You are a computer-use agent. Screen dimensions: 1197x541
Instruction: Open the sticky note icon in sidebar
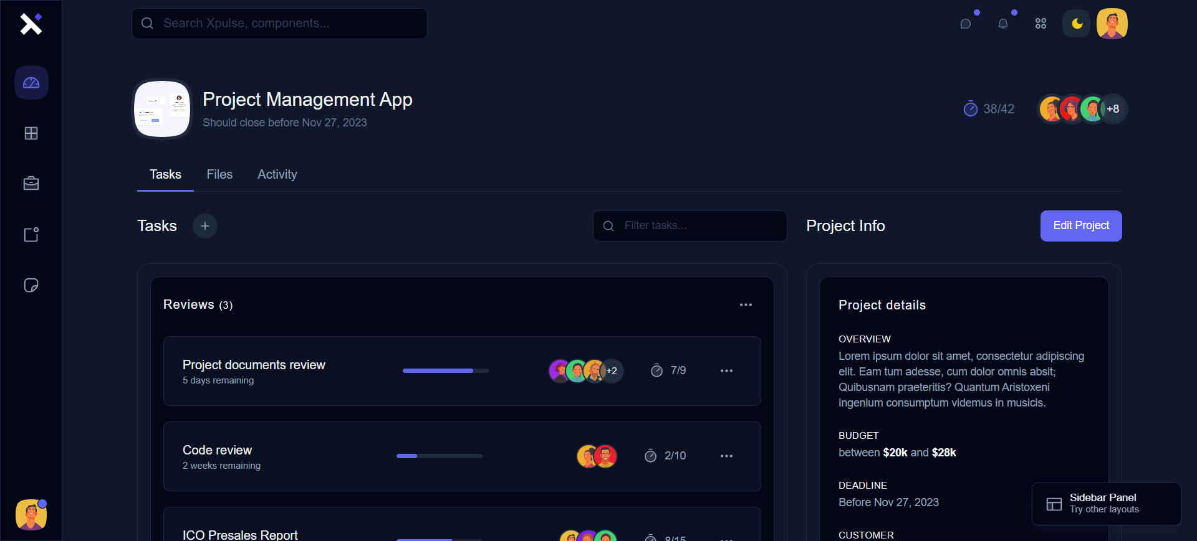pyautogui.click(x=31, y=285)
